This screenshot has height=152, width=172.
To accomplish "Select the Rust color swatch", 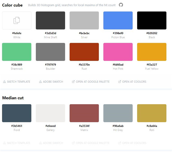I will 84,52.
